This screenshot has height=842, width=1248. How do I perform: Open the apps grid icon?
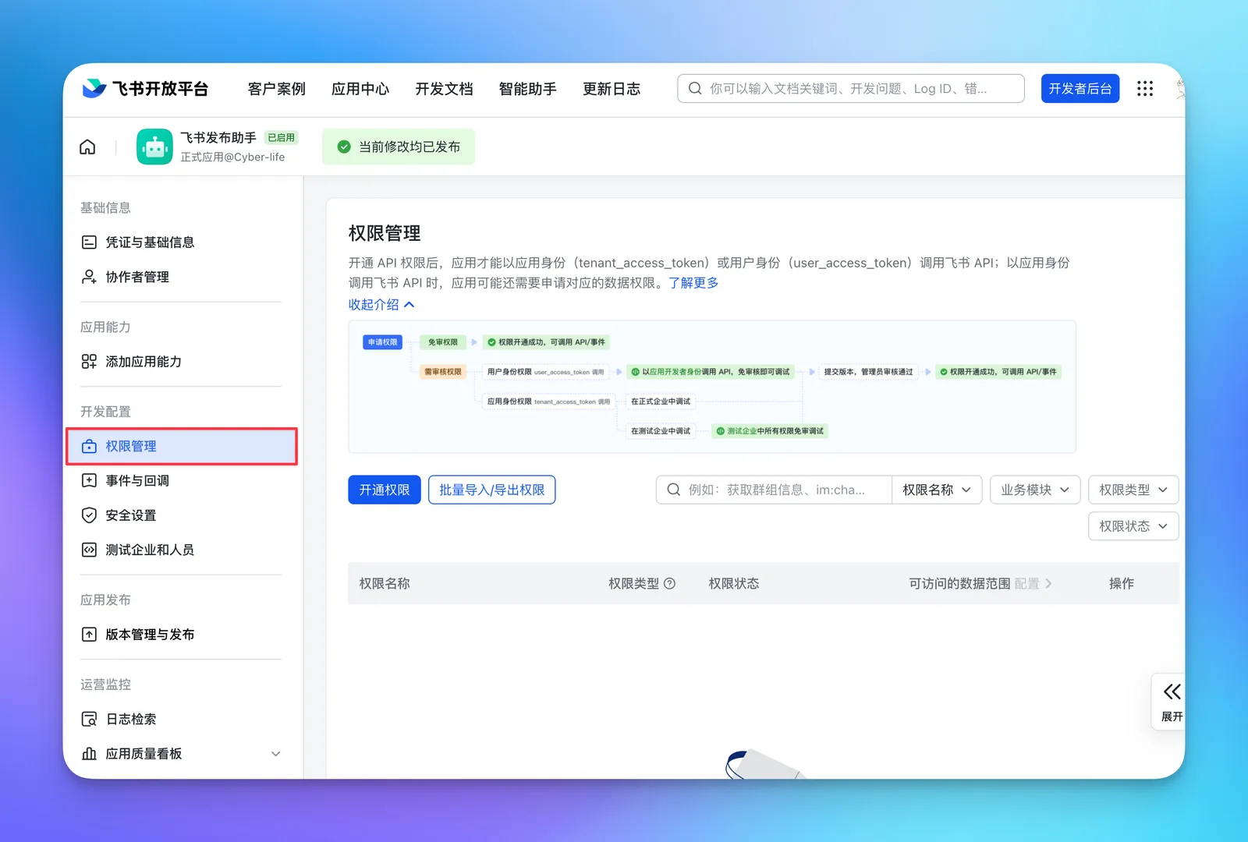1145,89
